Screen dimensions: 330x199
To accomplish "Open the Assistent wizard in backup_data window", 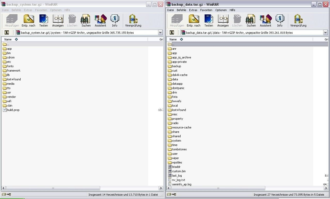I will [x=265, y=21].
